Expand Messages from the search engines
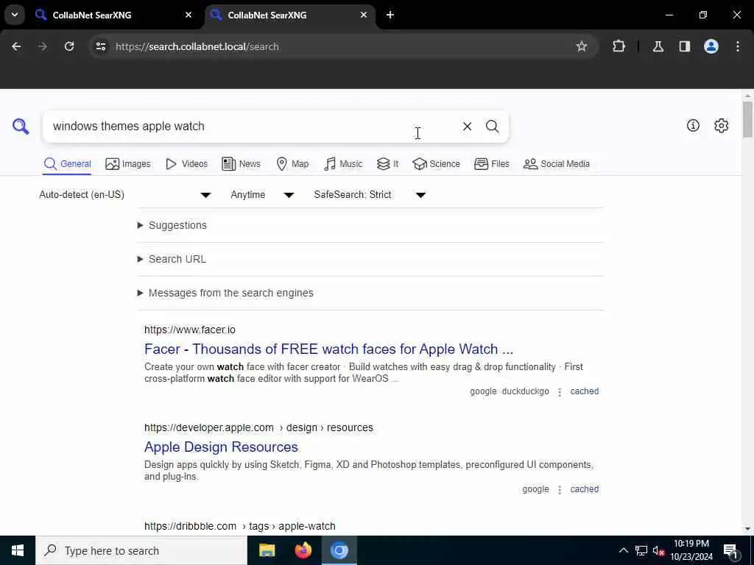The image size is (754, 565). (x=225, y=293)
